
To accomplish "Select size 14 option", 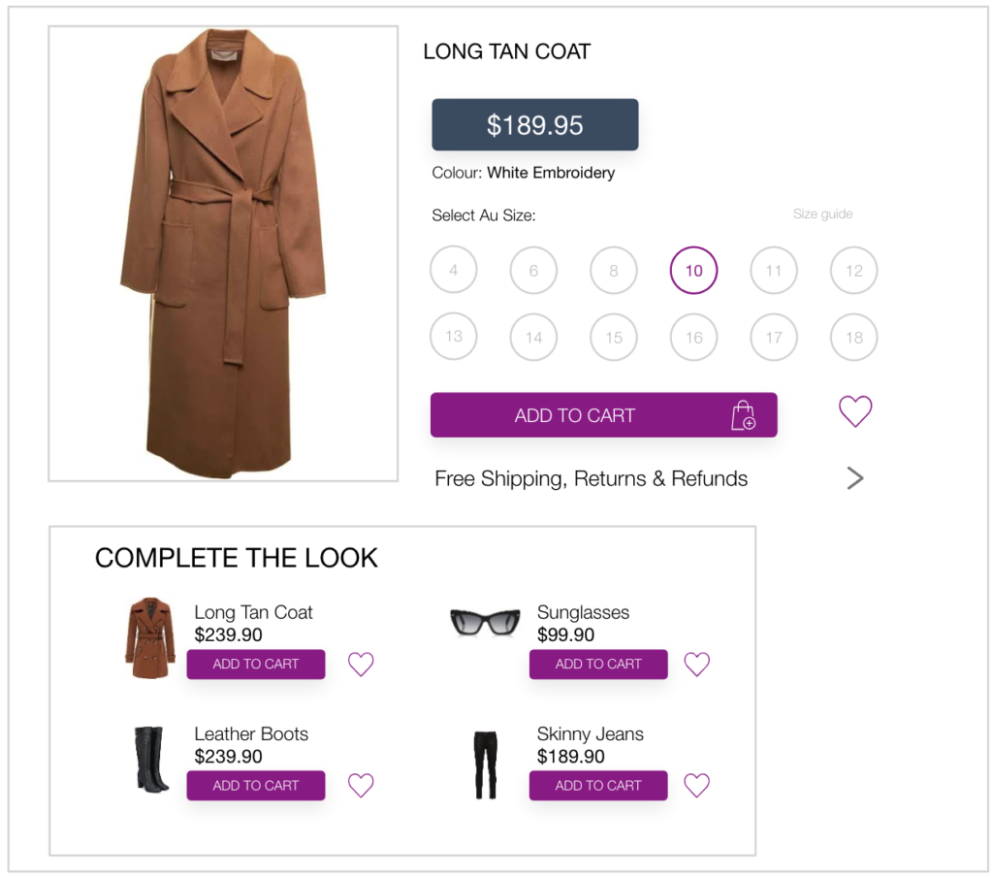I will (x=533, y=338).
